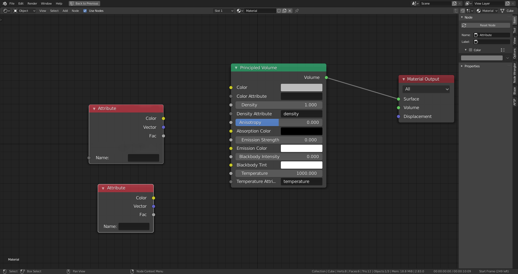The image size is (518, 274).
Task: Click the fake user shield icon
Action: pos(279,11)
